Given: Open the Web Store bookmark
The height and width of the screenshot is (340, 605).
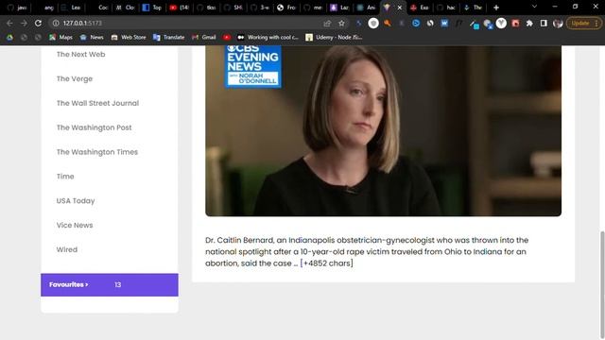Looking at the screenshot, I should click(x=129, y=38).
